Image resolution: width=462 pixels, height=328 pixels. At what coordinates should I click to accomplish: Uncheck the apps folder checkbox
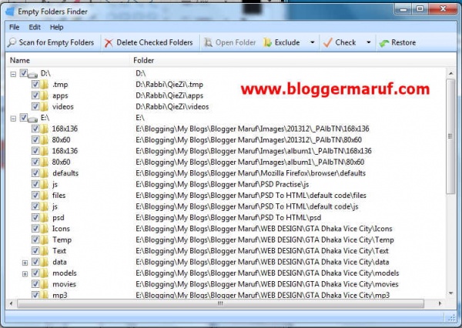[x=35, y=95]
